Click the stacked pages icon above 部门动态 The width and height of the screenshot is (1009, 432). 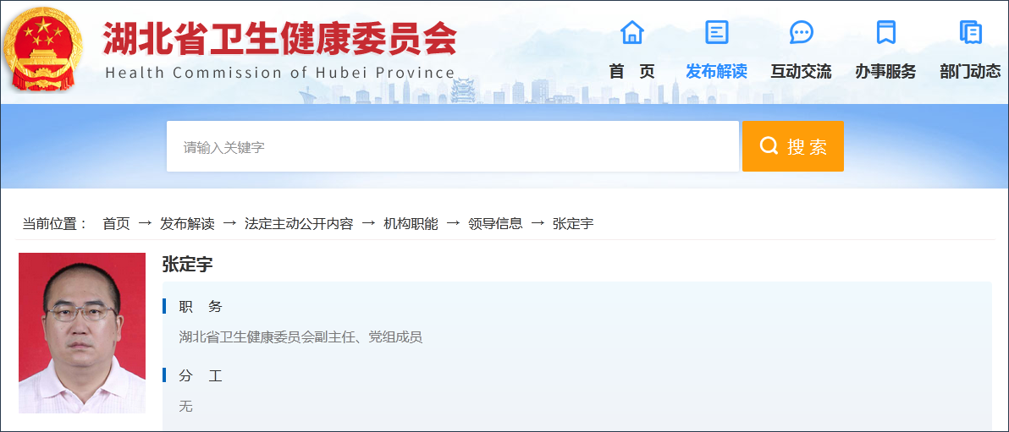click(970, 31)
